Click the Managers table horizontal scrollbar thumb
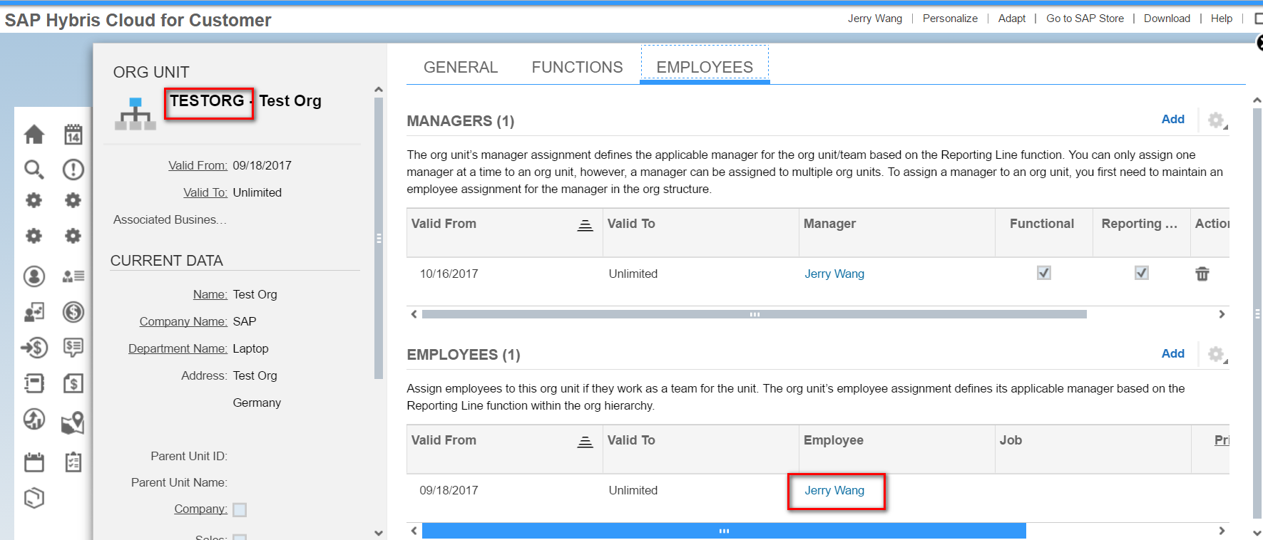Viewport: 1263px width, 540px height. [x=755, y=314]
